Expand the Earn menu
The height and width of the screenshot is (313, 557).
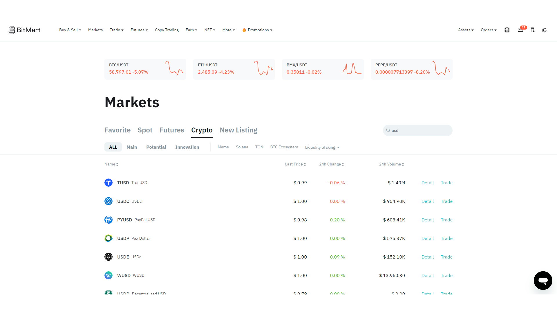point(191,30)
